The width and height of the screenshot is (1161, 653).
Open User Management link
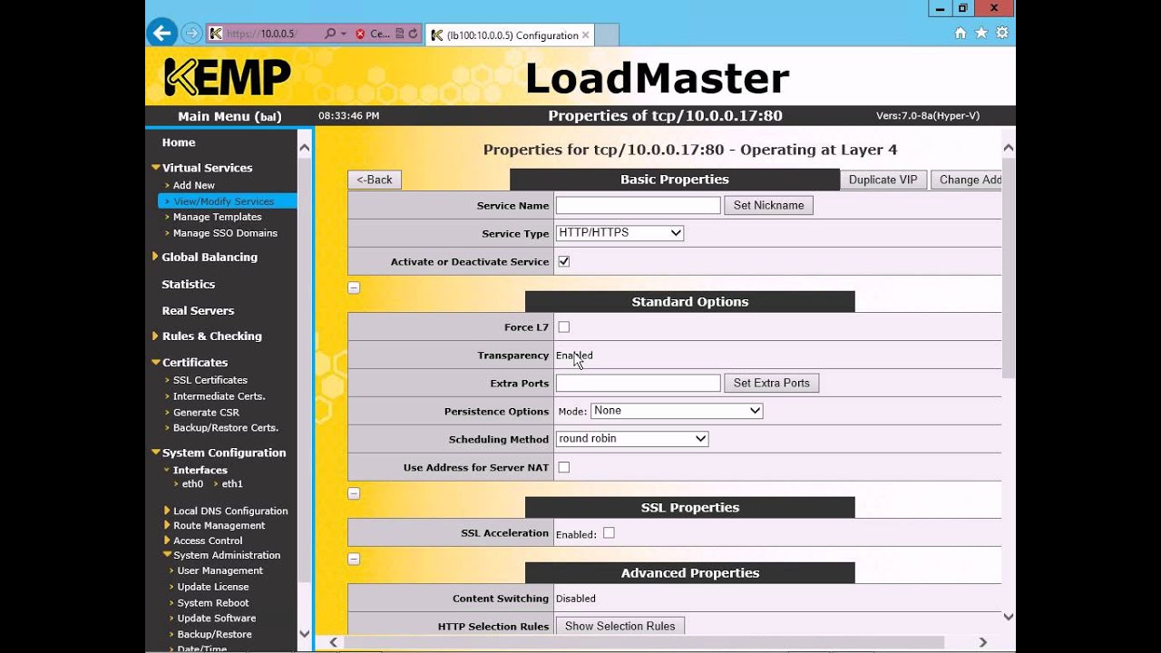[x=220, y=570]
